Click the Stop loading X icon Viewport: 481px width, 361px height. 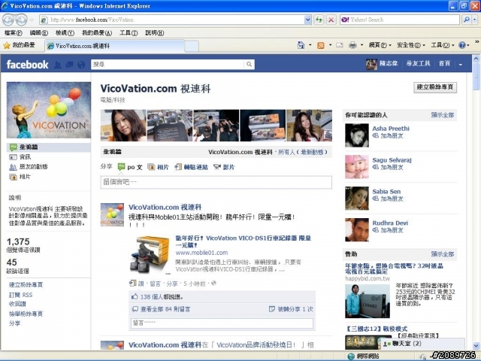coord(331,20)
